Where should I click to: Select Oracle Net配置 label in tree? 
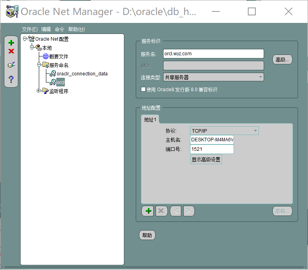point(52,39)
